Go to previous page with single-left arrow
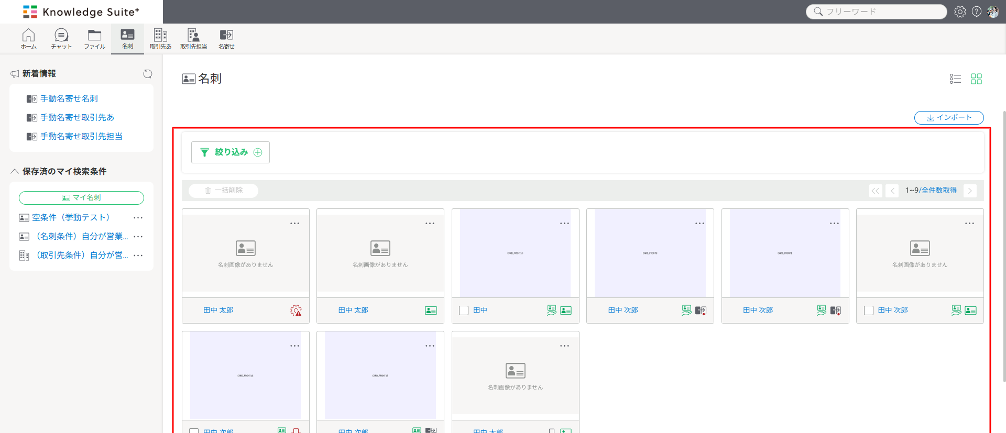This screenshot has width=1006, height=433. pos(892,191)
